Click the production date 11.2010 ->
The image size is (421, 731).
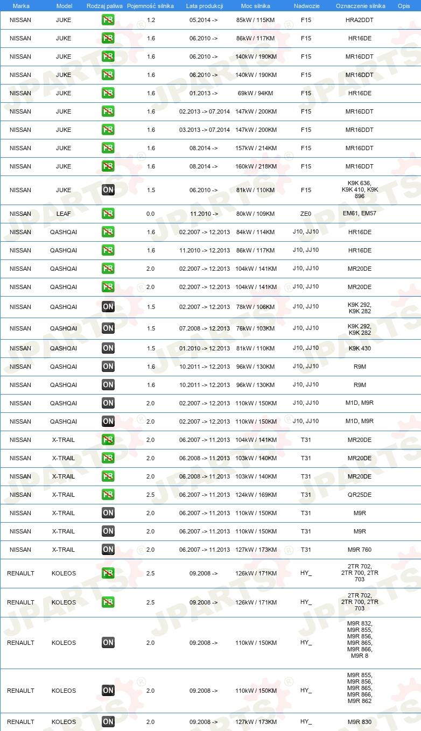pyautogui.click(x=204, y=214)
